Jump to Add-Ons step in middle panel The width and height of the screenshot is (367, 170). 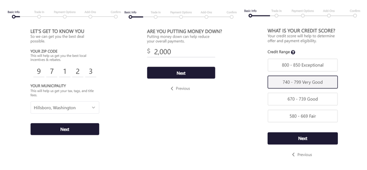(x=206, y=17)
